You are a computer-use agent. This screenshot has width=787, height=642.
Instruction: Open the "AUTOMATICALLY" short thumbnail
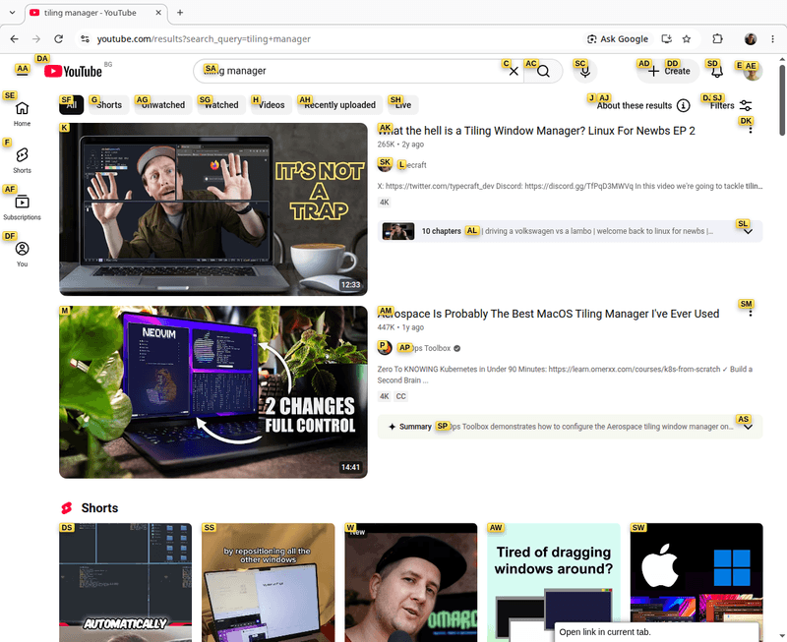click(x=126, y=582)
